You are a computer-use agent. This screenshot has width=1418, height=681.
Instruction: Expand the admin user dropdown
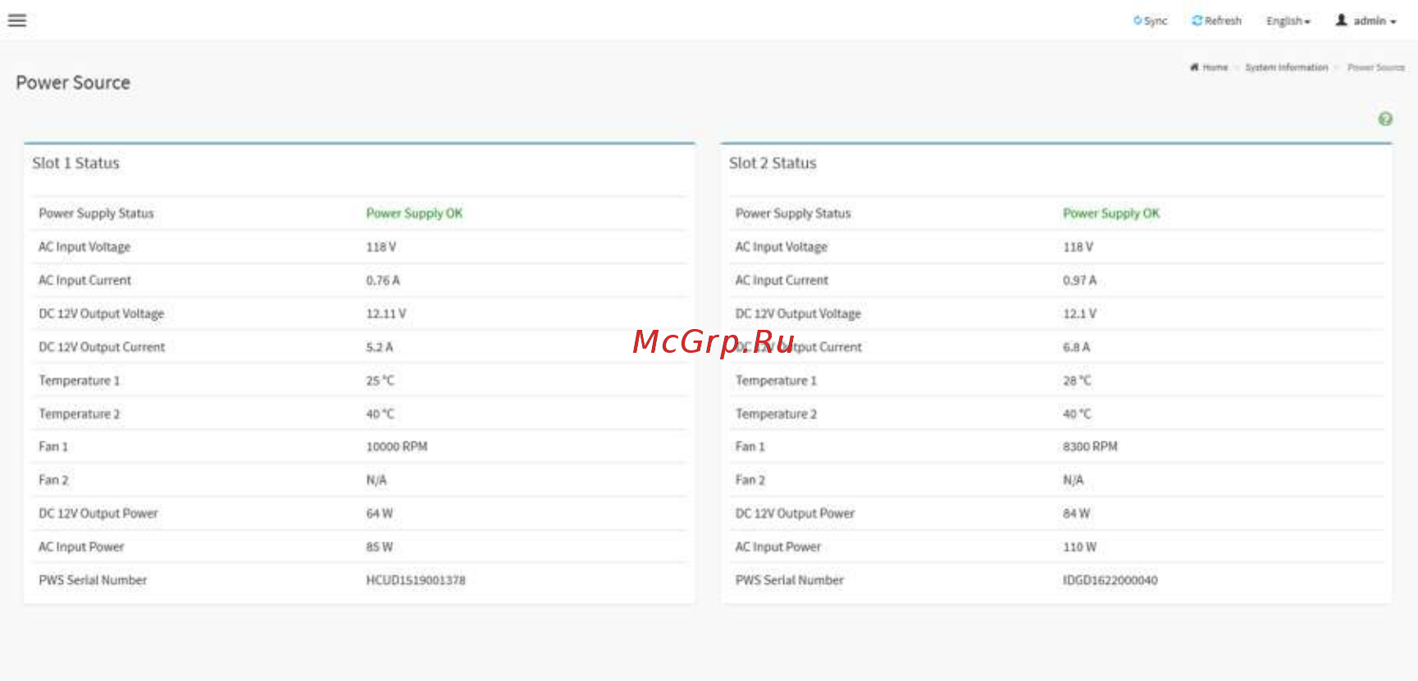click(1366, 21)
